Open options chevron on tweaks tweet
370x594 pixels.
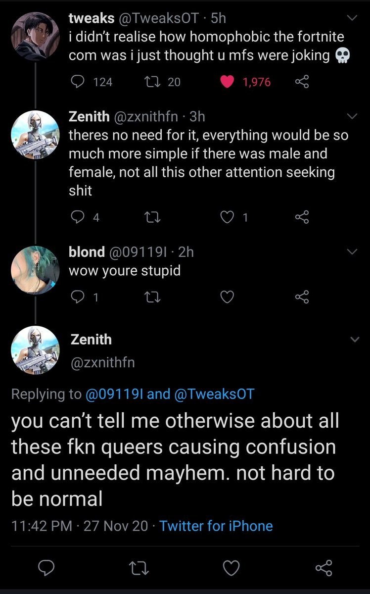[x=353, y=19]
